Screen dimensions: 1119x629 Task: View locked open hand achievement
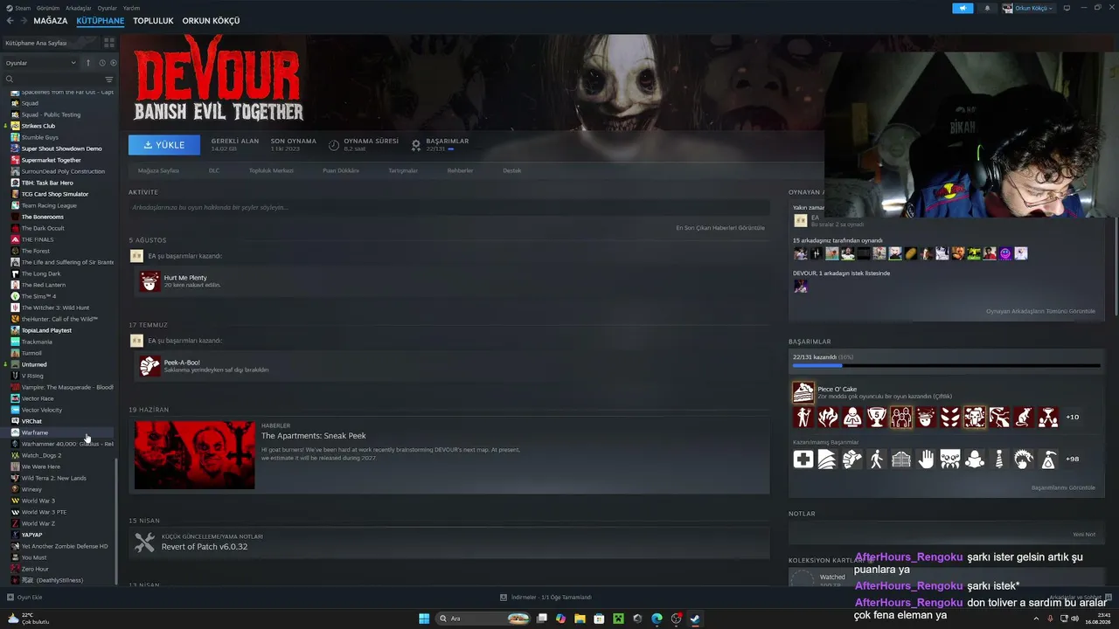point(926,459)
